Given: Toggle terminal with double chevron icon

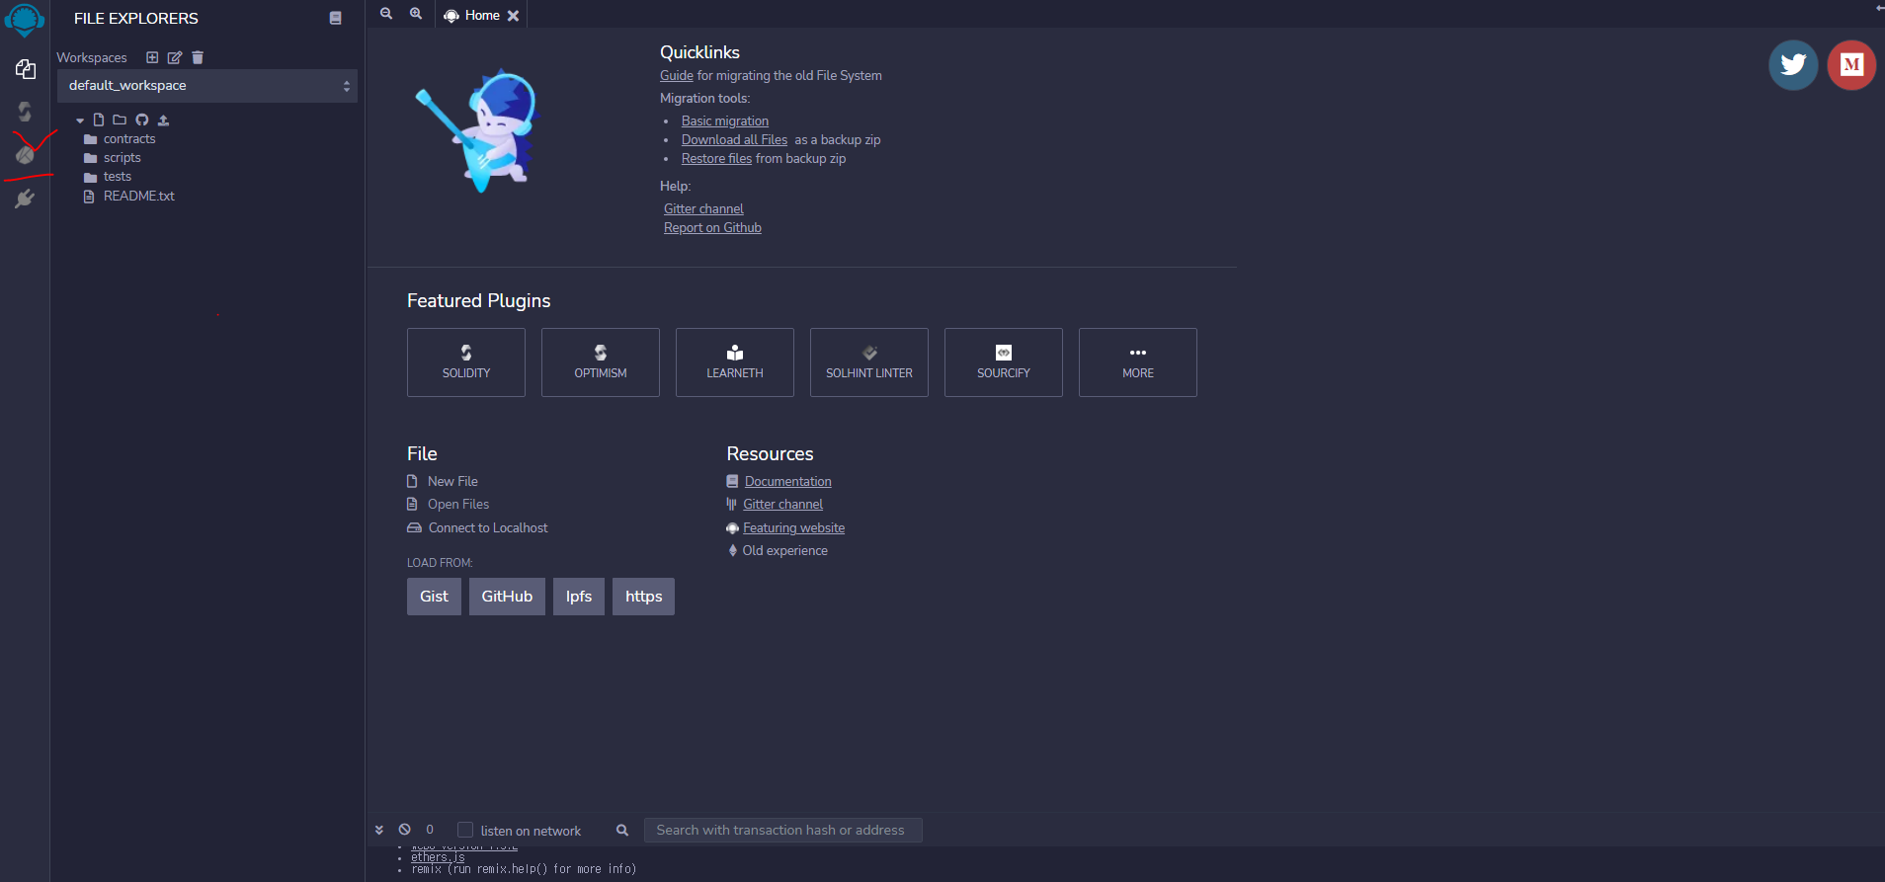Looking at the screenshot, I should coord(379,830).
